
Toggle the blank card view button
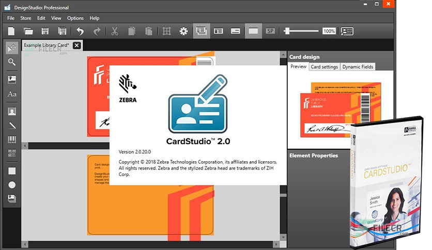point(253,31)
